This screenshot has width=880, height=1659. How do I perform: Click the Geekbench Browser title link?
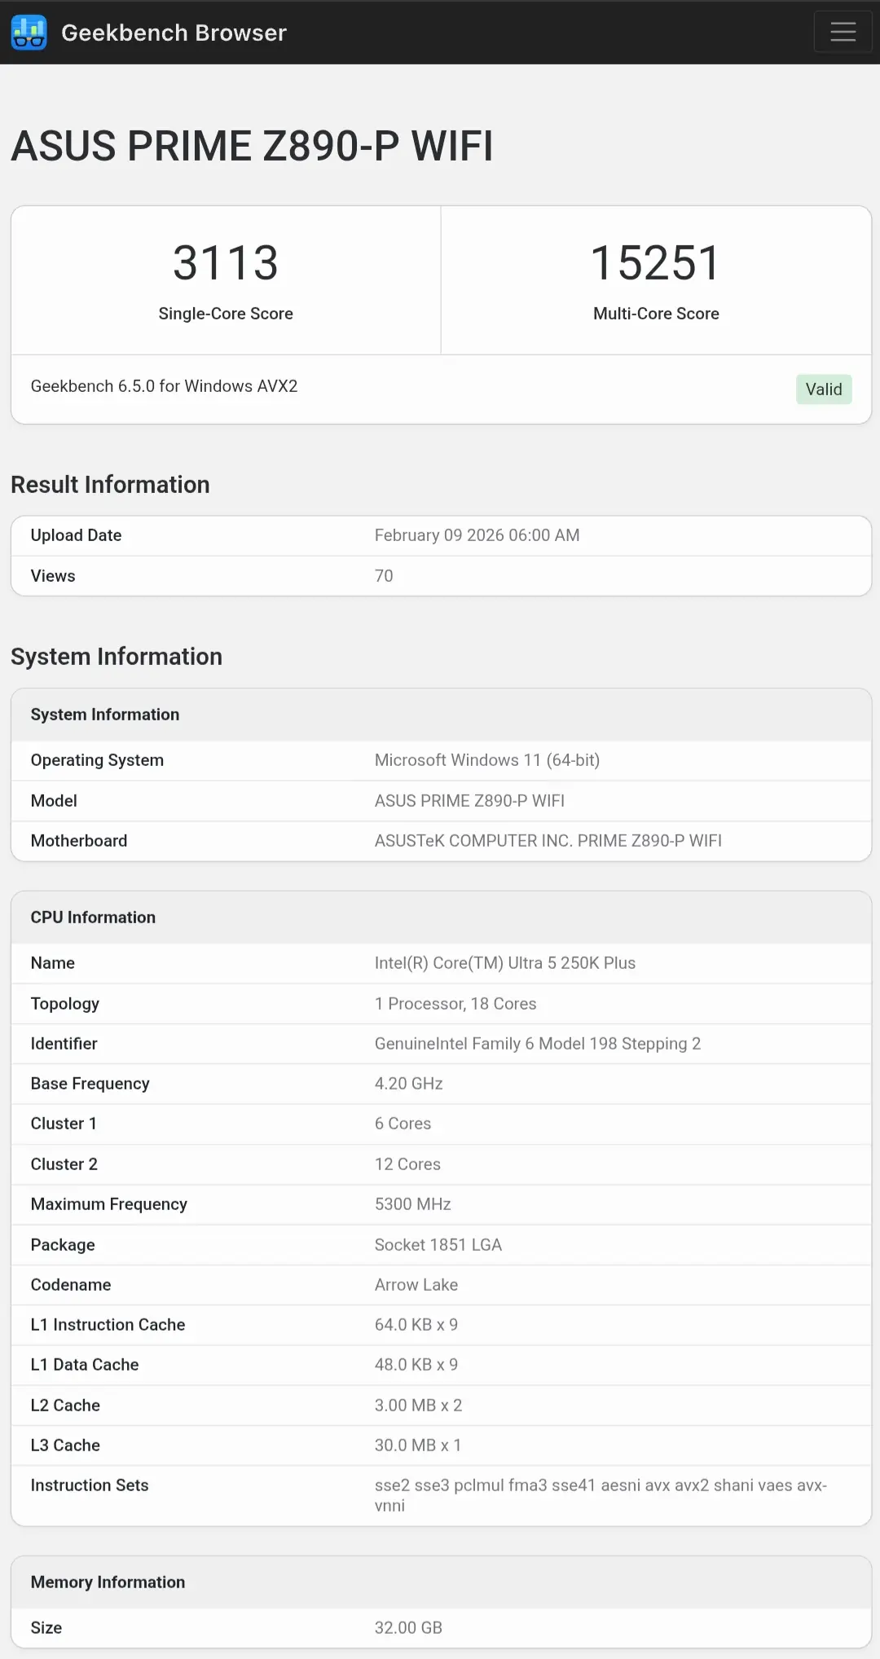point(174,33)
